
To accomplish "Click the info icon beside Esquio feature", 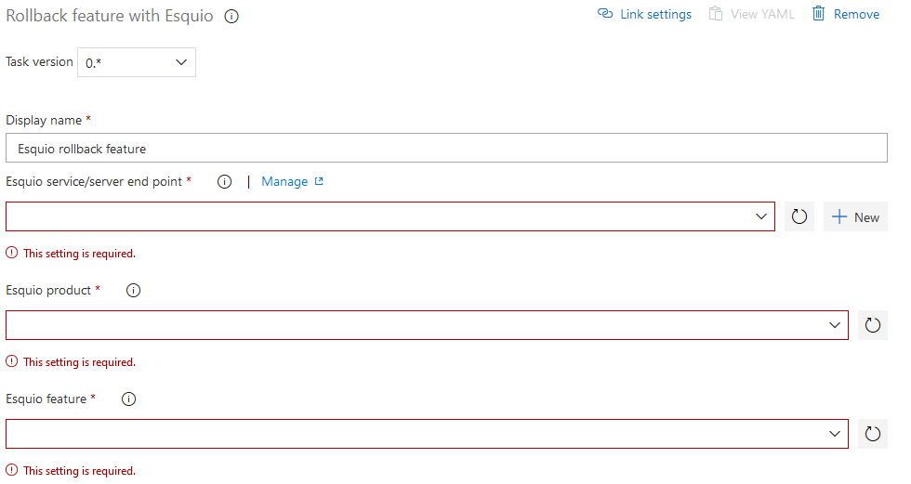I will pyautogui.click(x=128, y=399).
